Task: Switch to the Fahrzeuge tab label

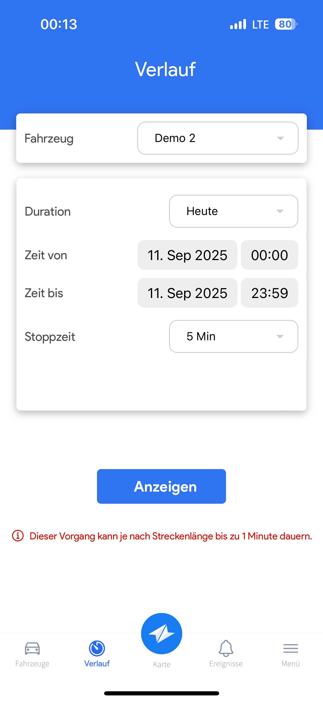Action: click(x=32, y=664)
